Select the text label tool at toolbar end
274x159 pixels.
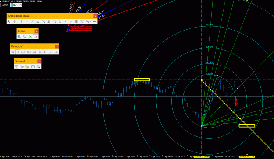95,21
